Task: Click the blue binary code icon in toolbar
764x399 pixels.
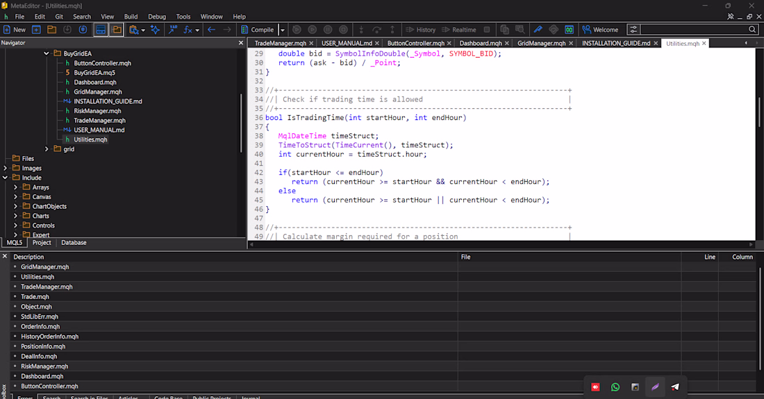Action: (569, 30)
